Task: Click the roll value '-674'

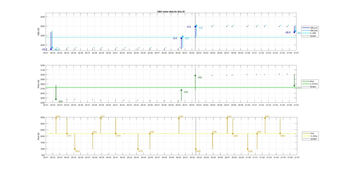Action: pyautogui.click(x=140, y=151)
